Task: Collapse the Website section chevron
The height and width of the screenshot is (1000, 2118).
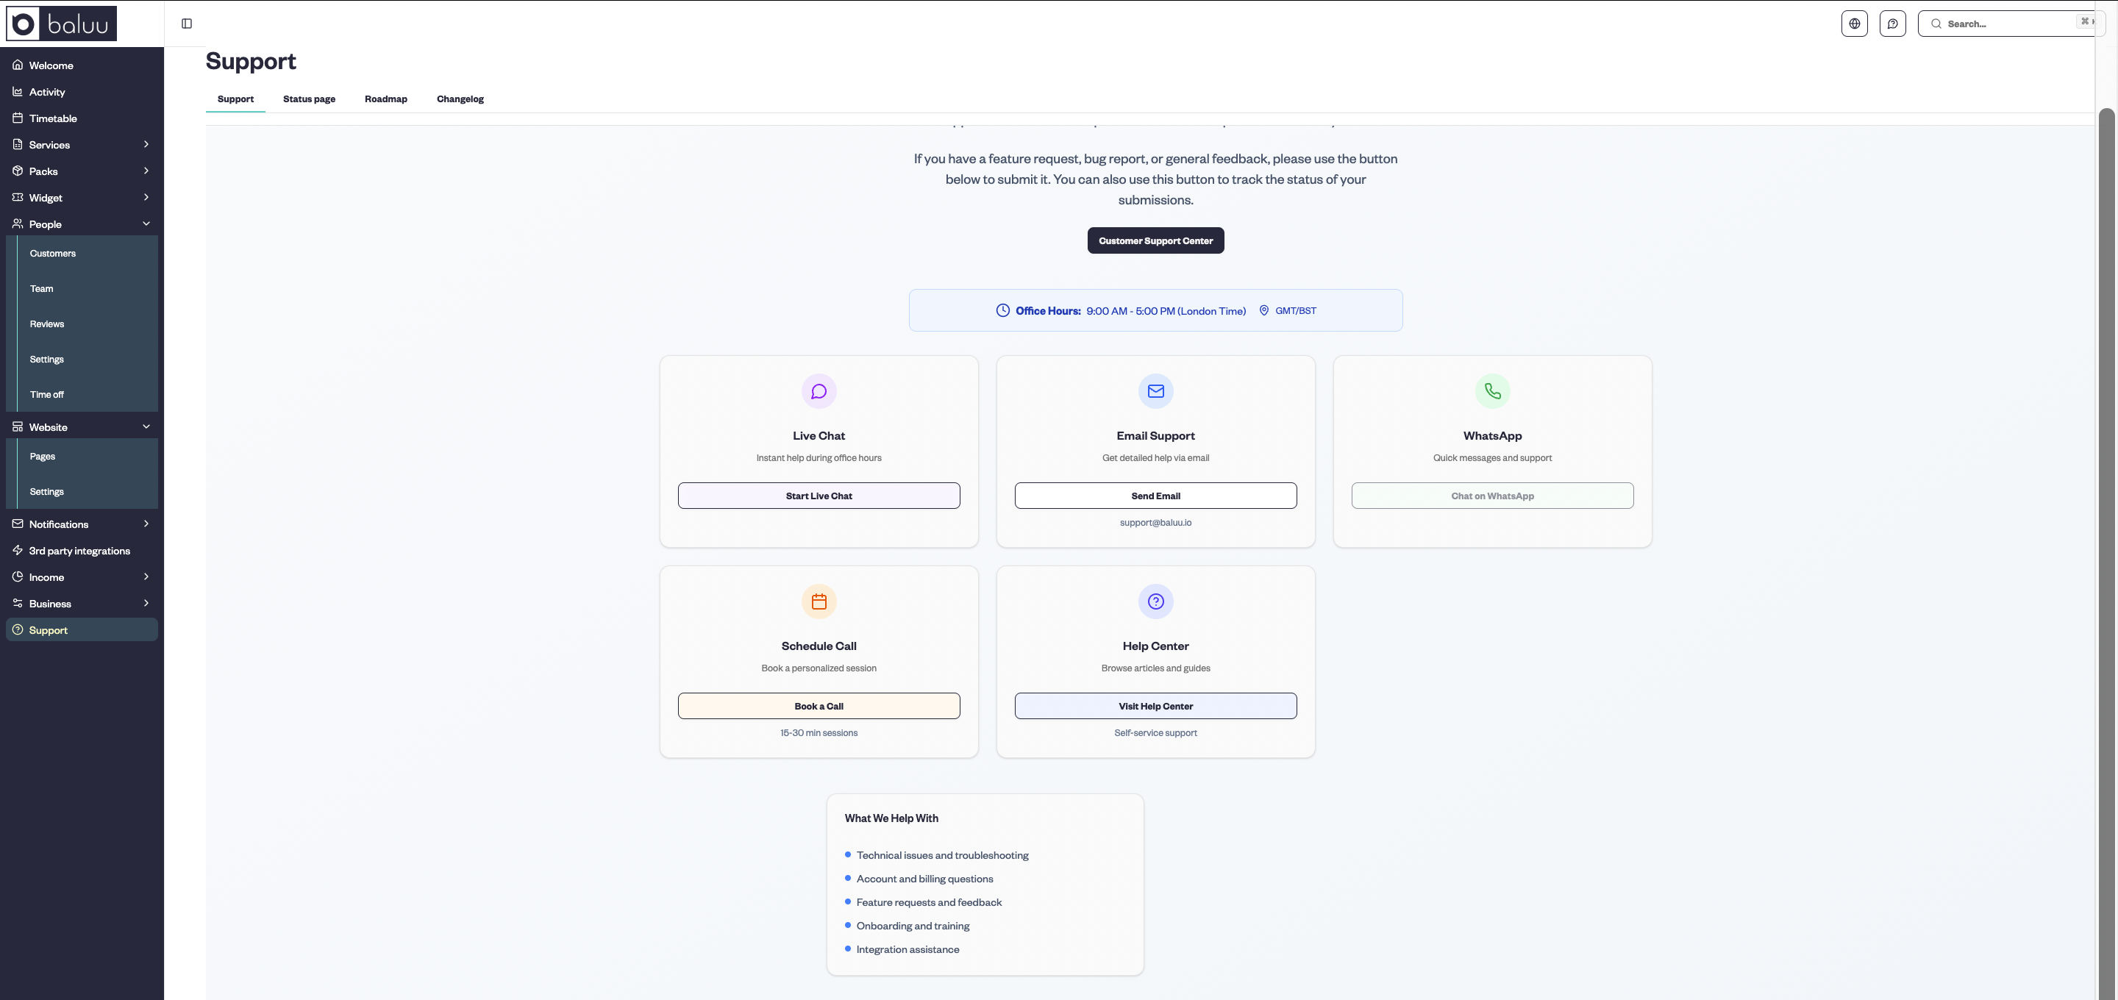Action: tap(146, 426)
